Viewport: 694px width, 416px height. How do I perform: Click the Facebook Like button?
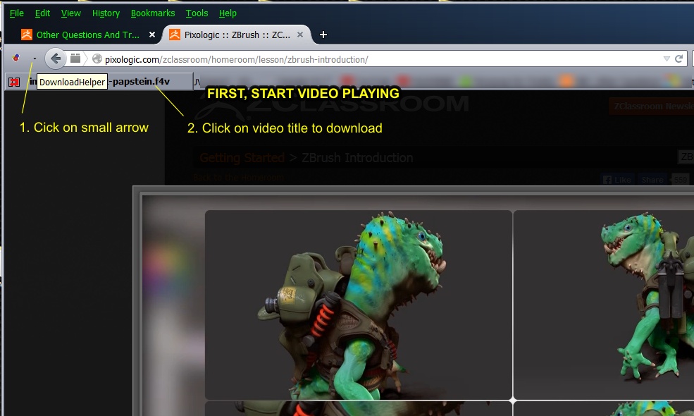[x=617, y=179]
